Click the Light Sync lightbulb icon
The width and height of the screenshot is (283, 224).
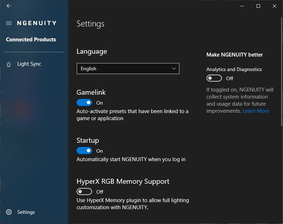[9, 64]
